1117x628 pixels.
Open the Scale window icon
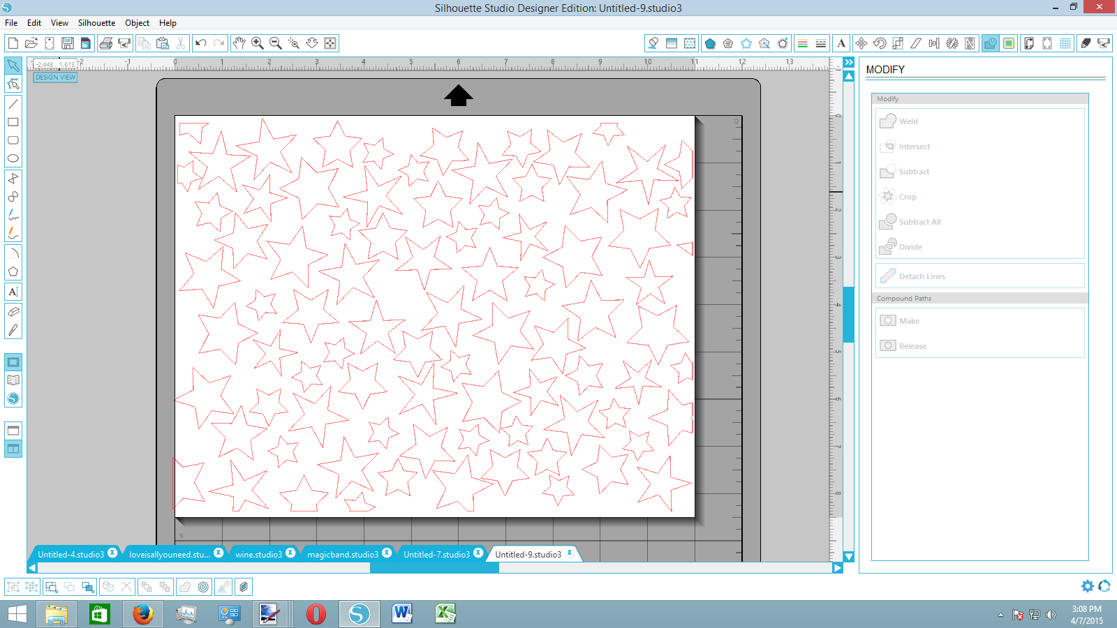tap(898, 43)
